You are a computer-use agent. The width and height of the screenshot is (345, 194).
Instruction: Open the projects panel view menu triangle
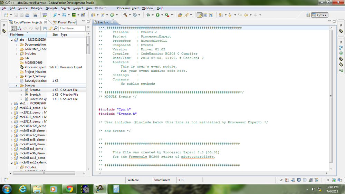[x=88, y=28]
